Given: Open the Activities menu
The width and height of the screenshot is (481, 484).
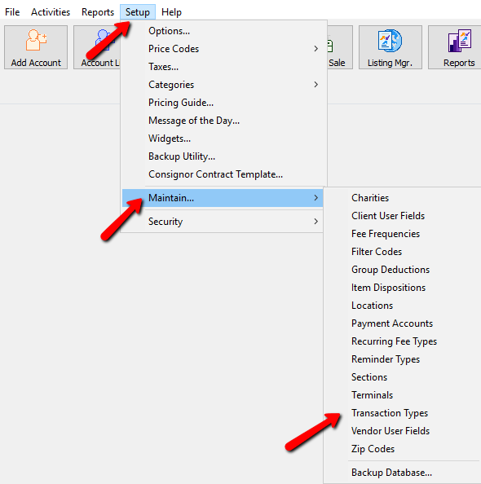Looking at the screenshot, I should (51, 12).
